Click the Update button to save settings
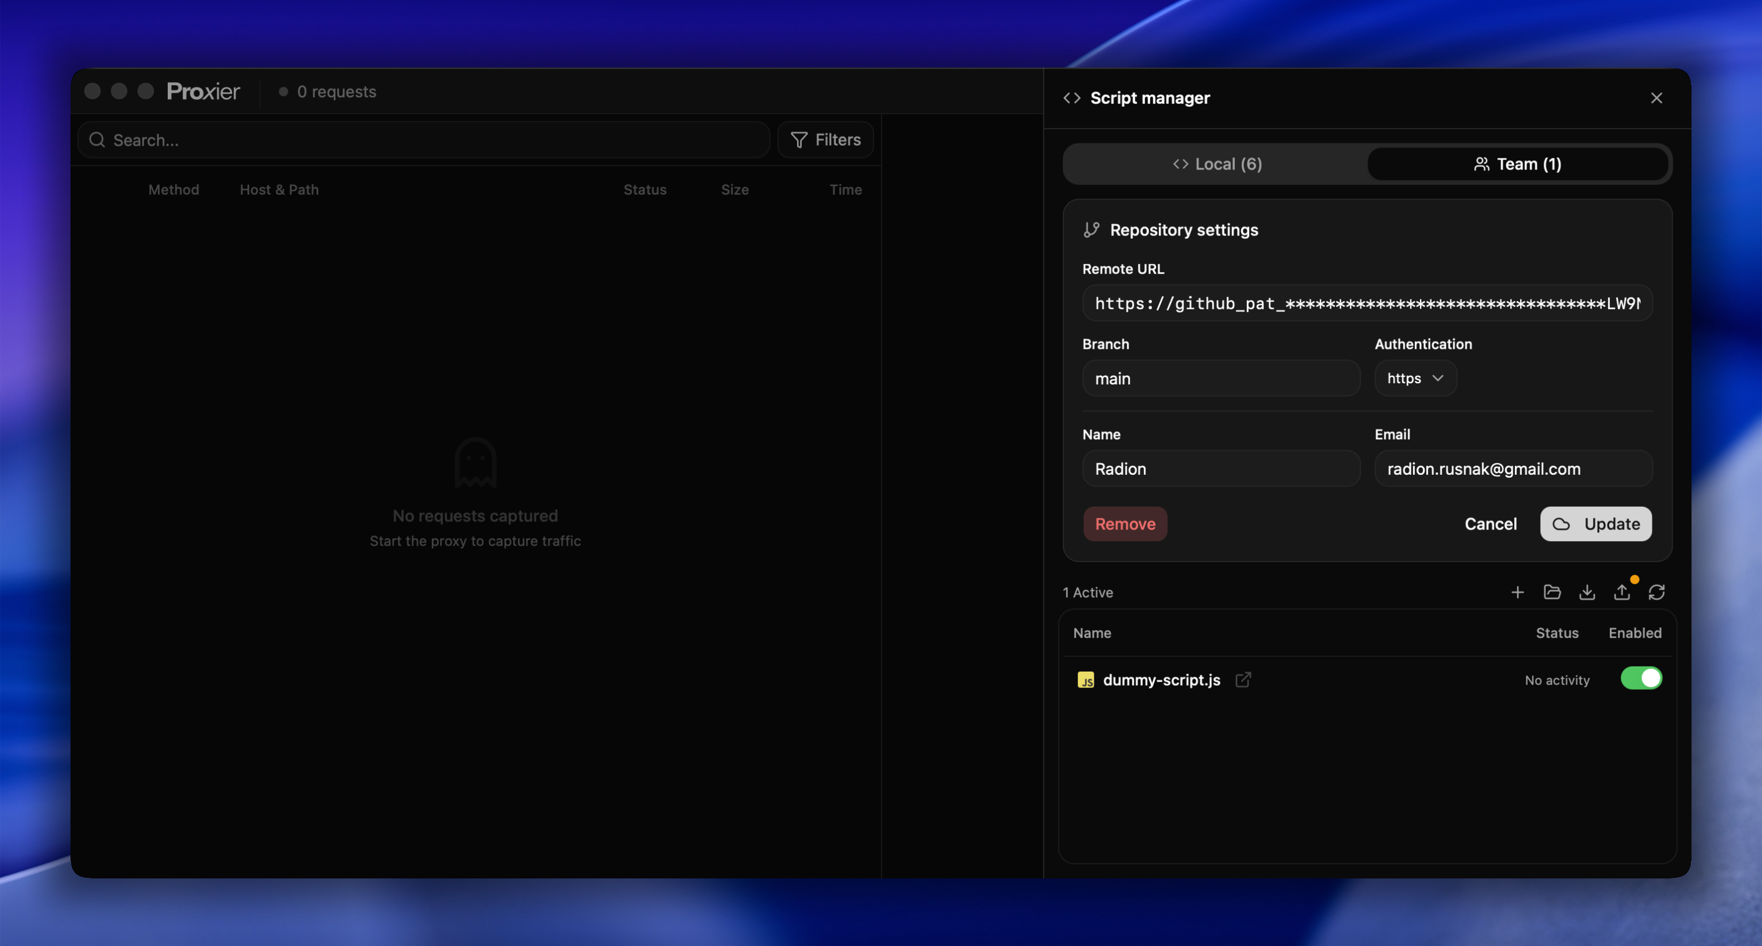 (1596, 524)
